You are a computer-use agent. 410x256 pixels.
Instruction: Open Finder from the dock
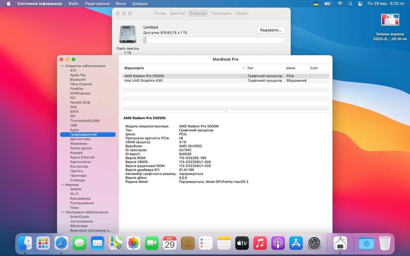[x=25, y=243]
